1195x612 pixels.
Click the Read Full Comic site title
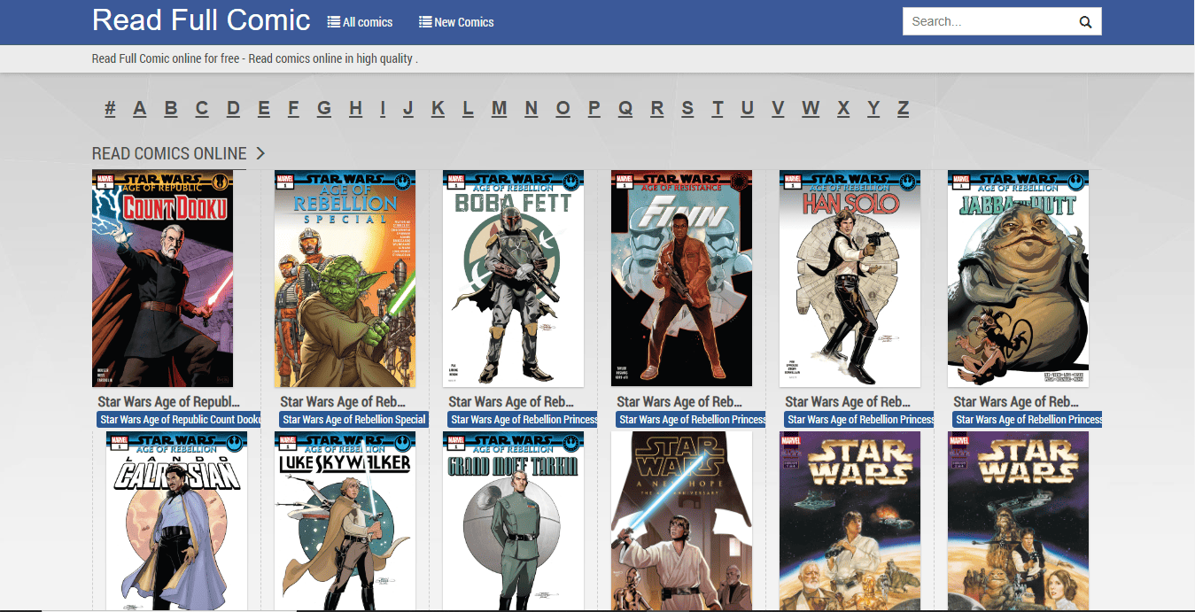(x=200, y=19)
